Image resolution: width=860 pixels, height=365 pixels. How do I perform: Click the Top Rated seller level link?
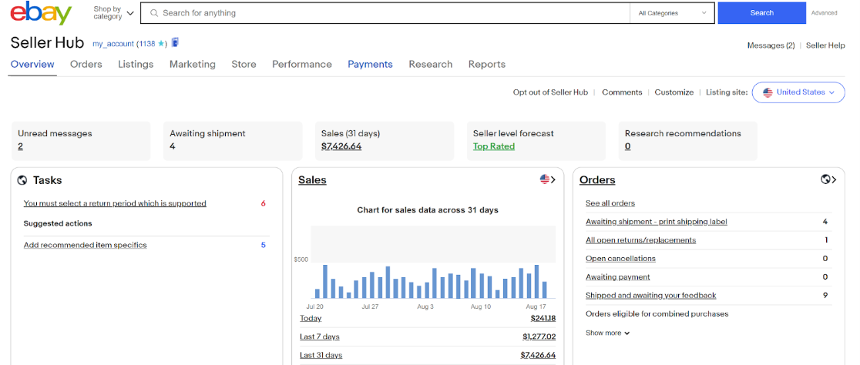point(494,146)
